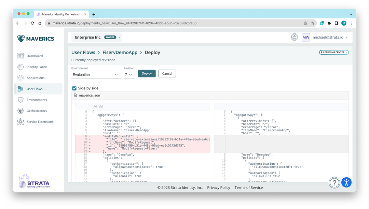This screenshot has height=209, width=369.
Task: Go to Identity Fabric in sidebar
Action: [37, 67]
